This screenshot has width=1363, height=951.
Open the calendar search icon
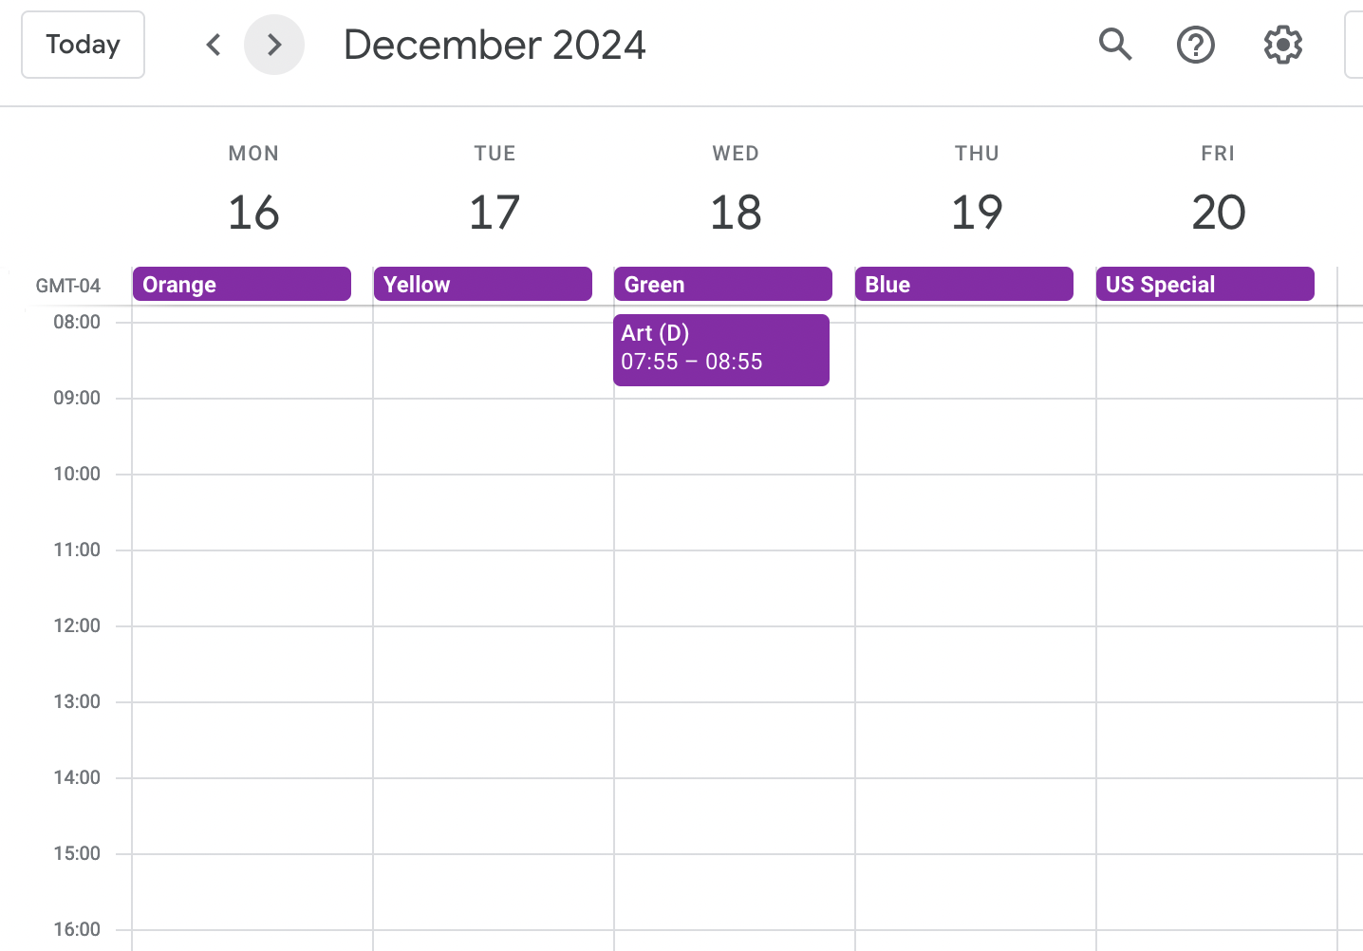1115,45
